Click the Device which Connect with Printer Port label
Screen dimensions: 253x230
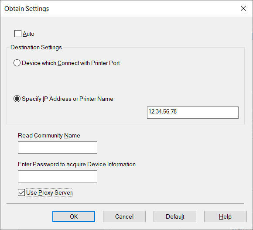coord(71,63)
